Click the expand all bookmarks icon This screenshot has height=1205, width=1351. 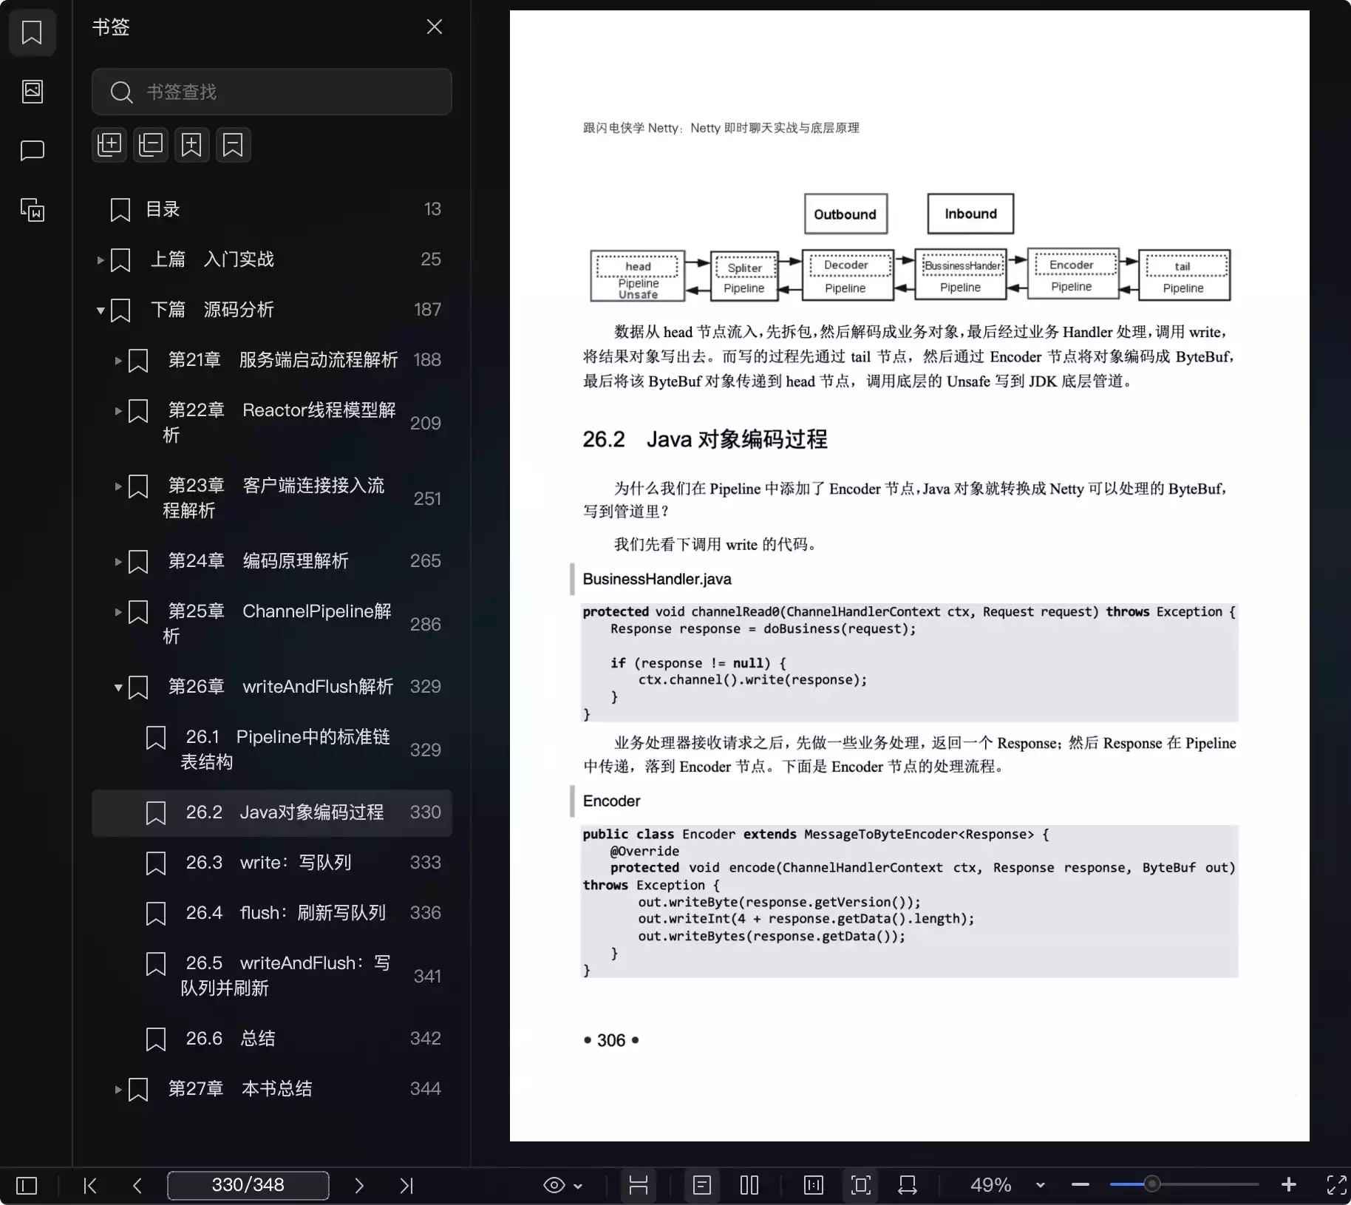pyautogui.click(x=109, y=145)
